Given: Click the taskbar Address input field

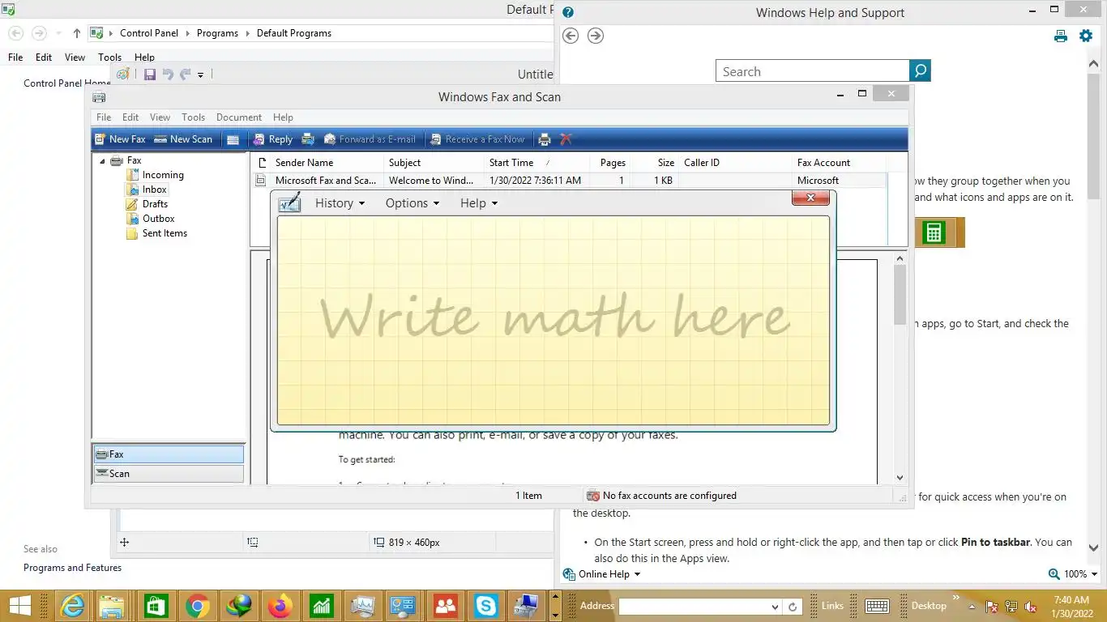Looking at the screenshot, I should tap(695, 606).
